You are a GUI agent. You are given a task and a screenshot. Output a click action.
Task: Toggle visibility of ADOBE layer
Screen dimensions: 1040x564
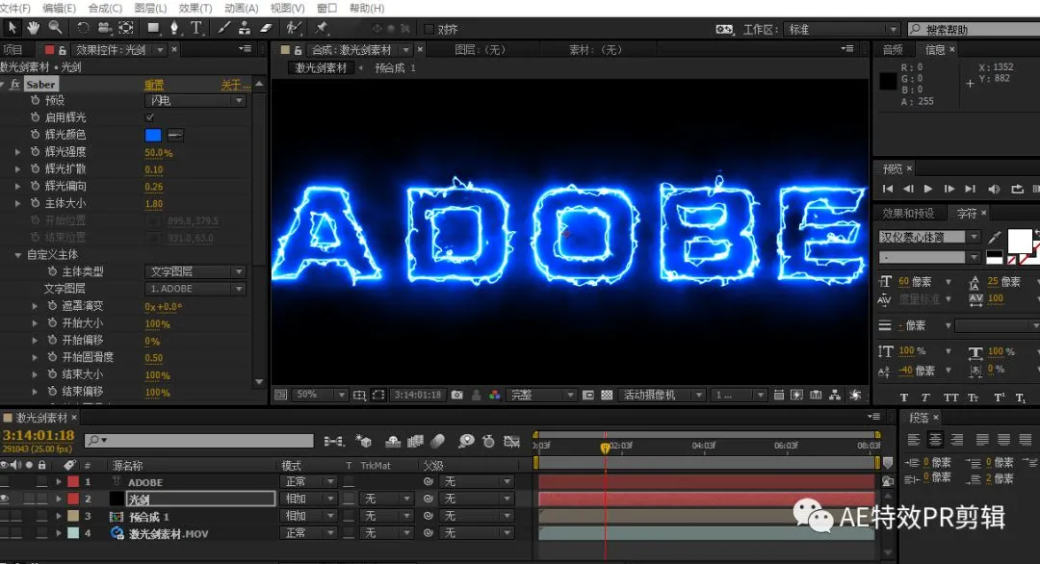(x=5, y=481)
